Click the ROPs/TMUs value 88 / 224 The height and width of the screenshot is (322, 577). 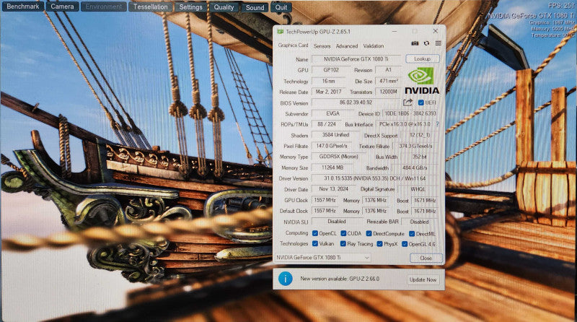tap(326, 124)
